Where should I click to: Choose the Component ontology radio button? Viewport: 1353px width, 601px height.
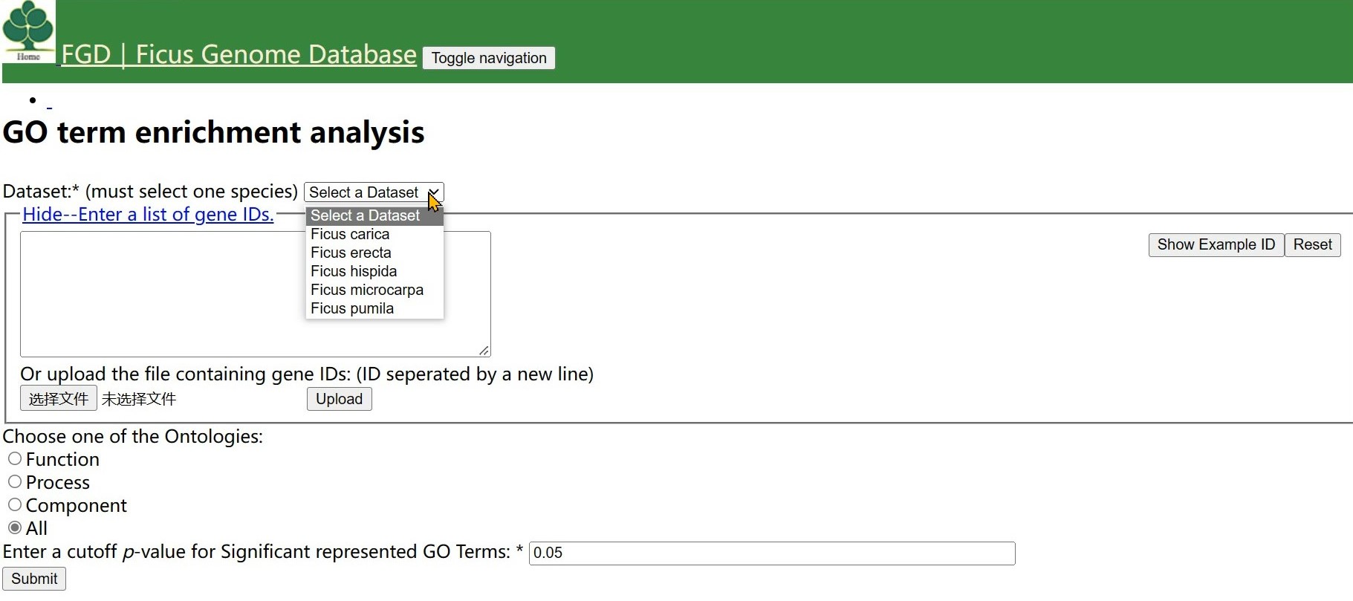(x=15, y=505)
